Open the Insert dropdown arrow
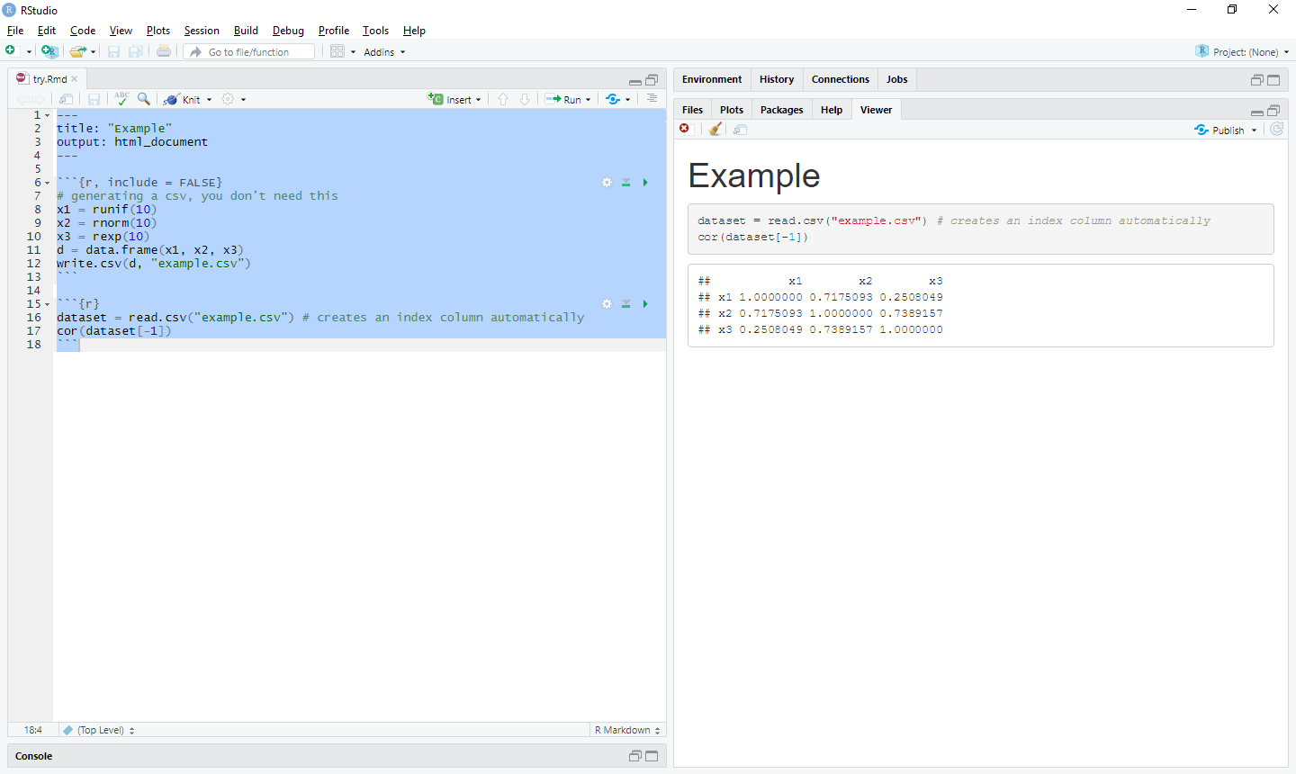 478,100
